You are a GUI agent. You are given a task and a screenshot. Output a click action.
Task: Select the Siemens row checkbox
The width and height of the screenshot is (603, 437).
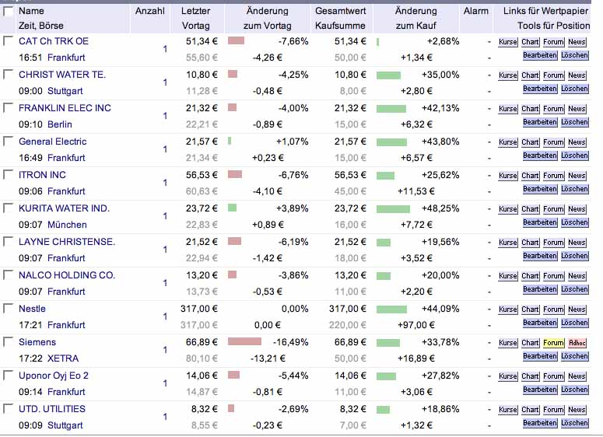tap(9, 342)
